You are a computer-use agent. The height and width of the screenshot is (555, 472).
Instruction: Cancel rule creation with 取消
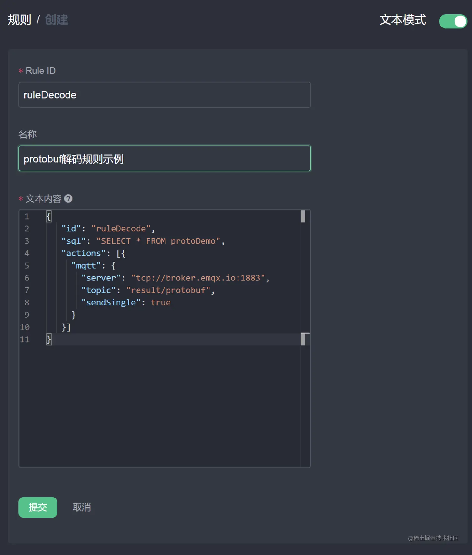click(x=82, y=507)
